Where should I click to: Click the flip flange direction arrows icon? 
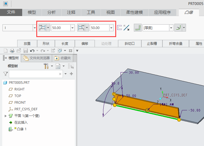pyautogui.click(x=126, y=28)
